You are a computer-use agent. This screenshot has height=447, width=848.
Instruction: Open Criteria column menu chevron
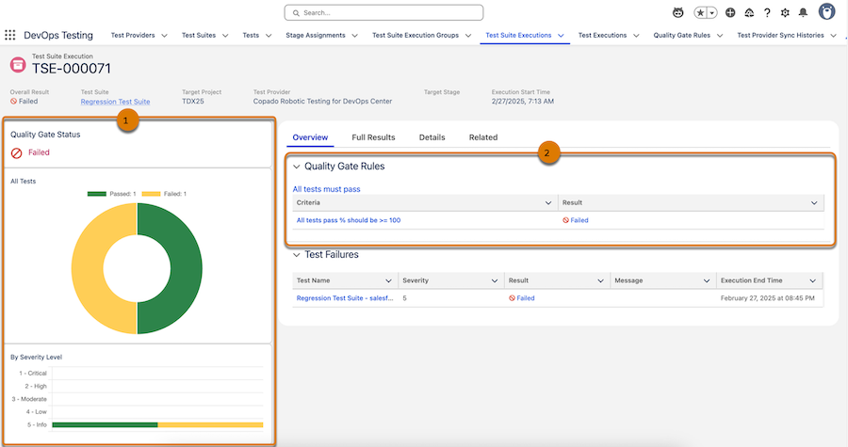(x=547, y=203)
